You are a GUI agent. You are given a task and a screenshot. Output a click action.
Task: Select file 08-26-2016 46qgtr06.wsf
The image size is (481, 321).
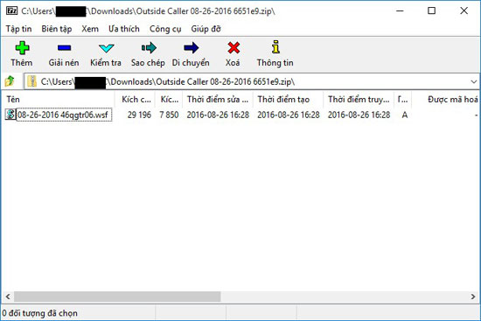point(63,115)
